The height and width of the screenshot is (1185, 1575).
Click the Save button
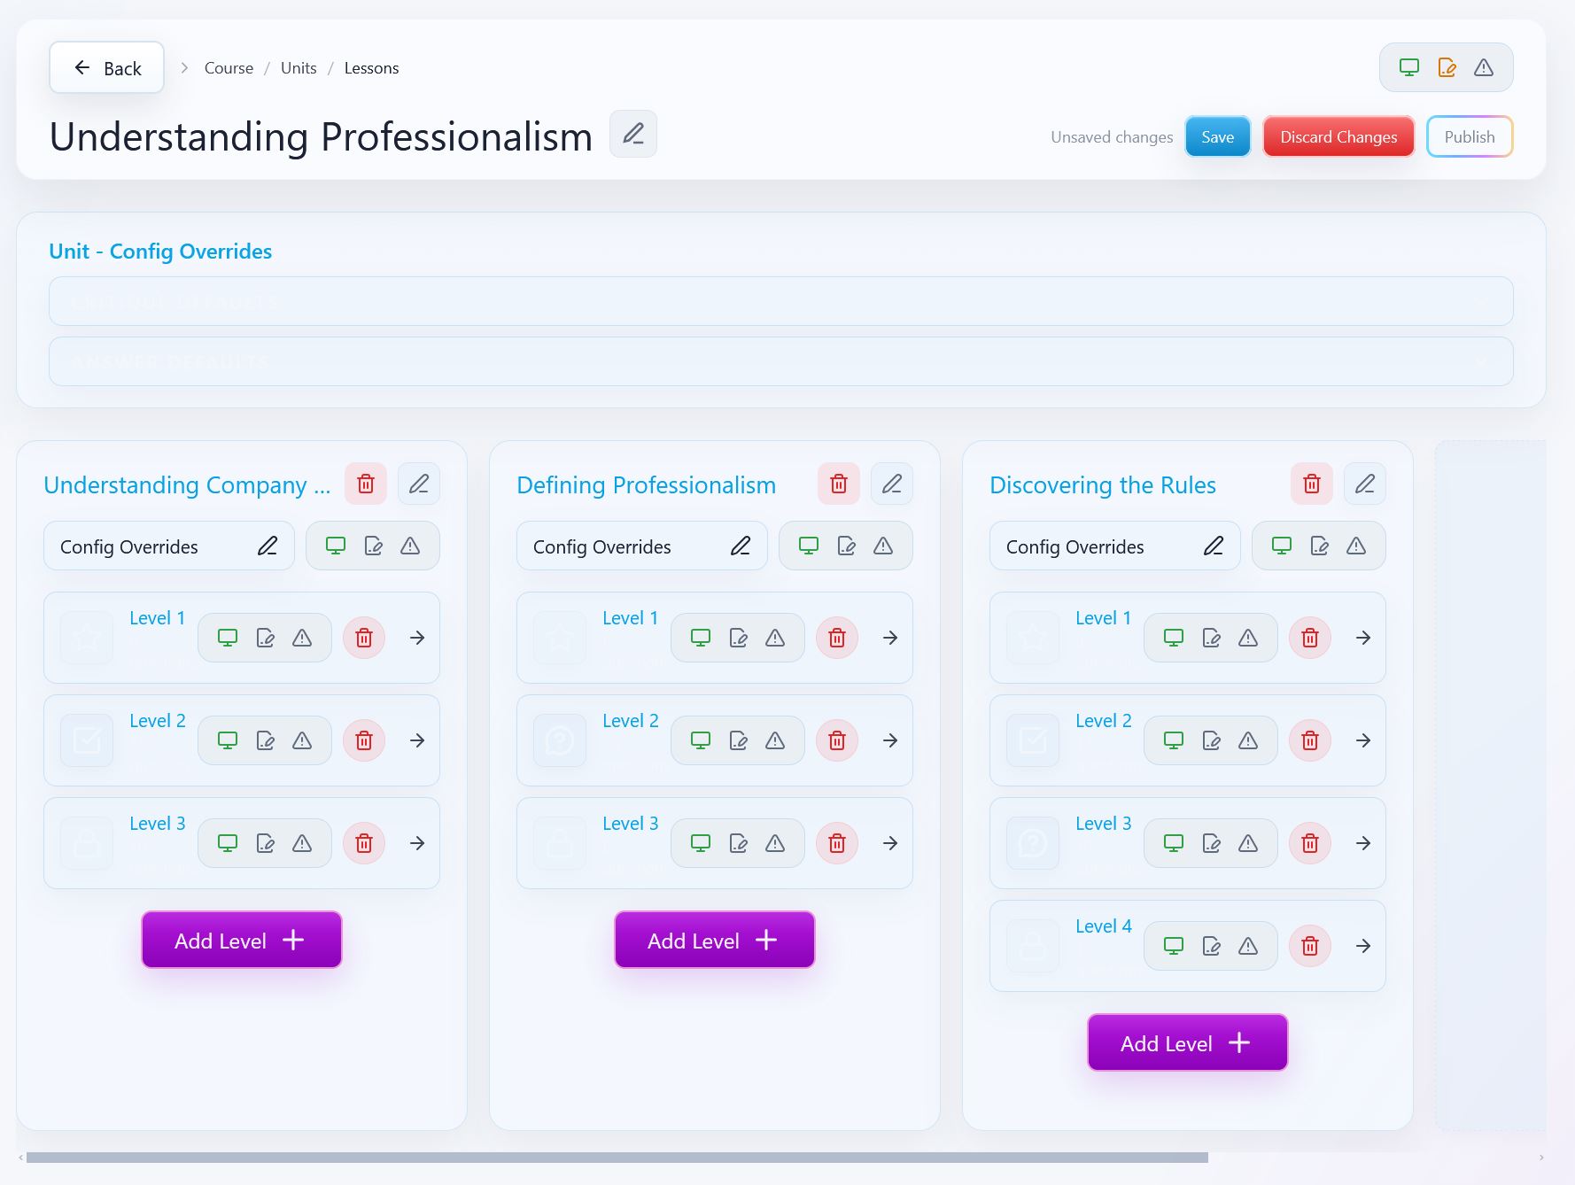point(1217,136)
